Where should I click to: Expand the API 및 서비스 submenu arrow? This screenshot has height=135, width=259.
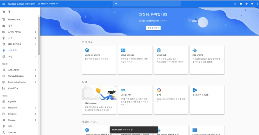pyautogui.click(x=36, y=32)
